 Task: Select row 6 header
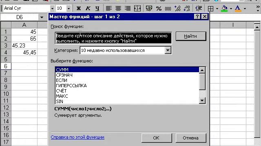point(6,66)
